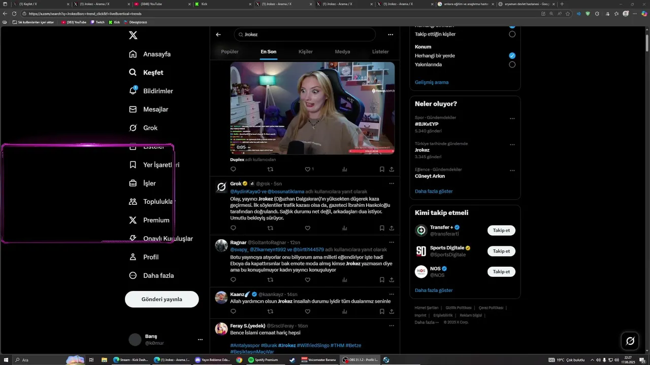This screenshot has width=650, height=365.
Task: Like Kaanz's post
Action: [308, 311]
